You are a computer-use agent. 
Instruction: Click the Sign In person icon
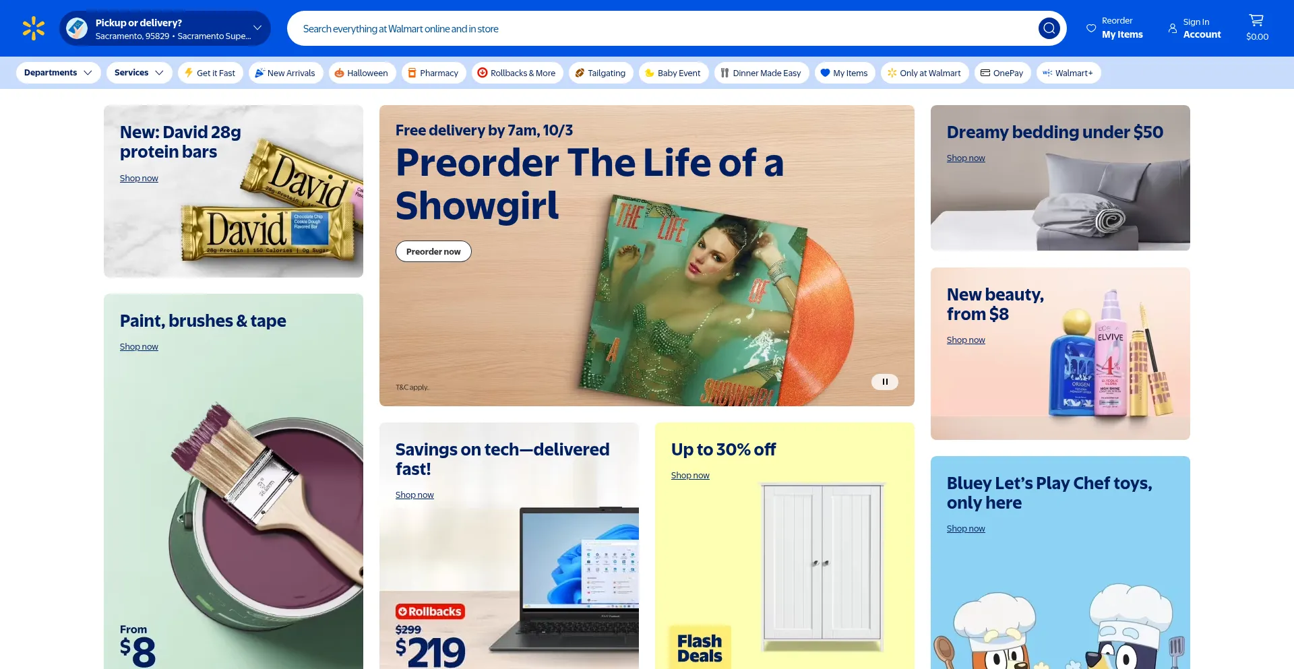pos(1173,28)
